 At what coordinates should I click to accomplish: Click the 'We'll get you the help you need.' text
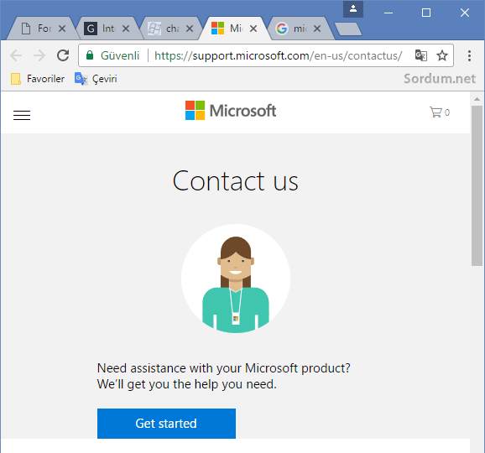pos(187,384)
